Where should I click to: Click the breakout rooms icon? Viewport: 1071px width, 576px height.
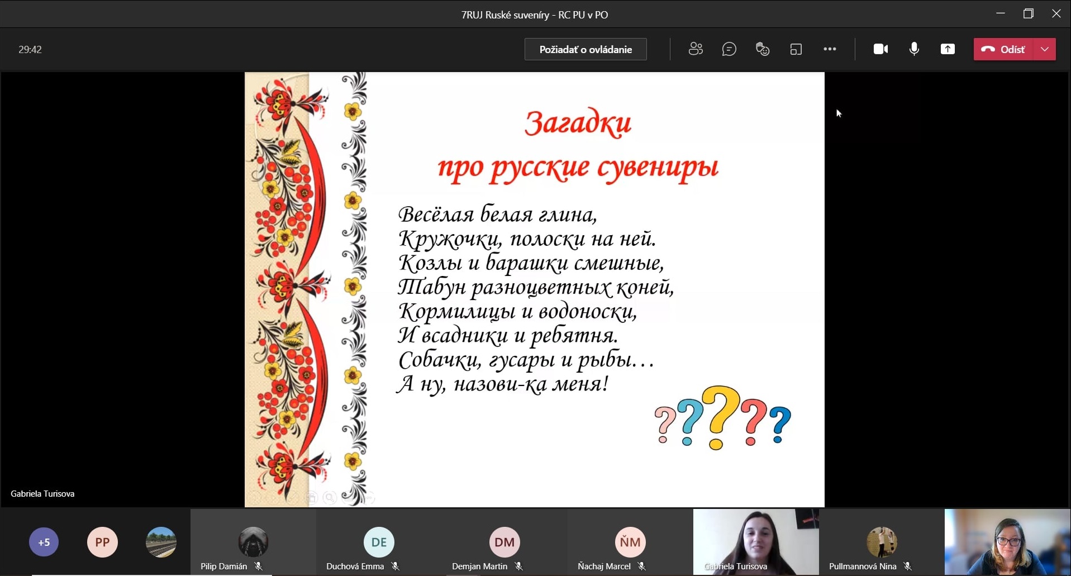point(796,49)
